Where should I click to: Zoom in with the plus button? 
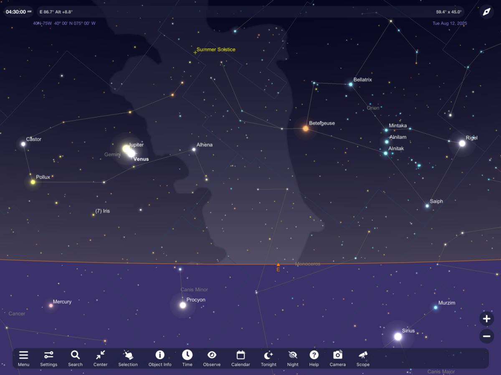(x=486, y=319)
